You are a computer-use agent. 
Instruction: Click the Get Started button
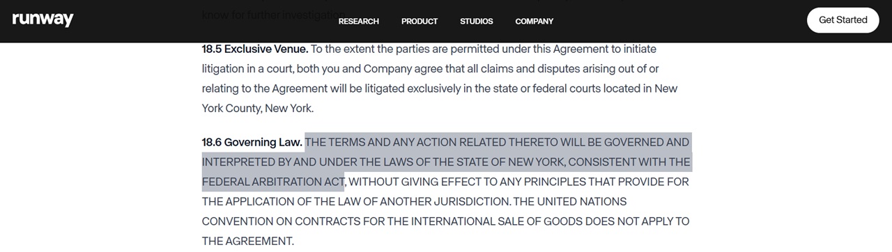click(x=843, y=19)
